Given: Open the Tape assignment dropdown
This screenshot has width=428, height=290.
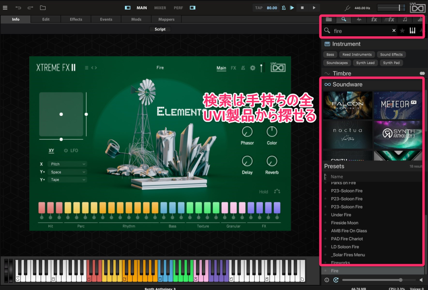Looking at the screenshot, I should [x=66, y=180].
